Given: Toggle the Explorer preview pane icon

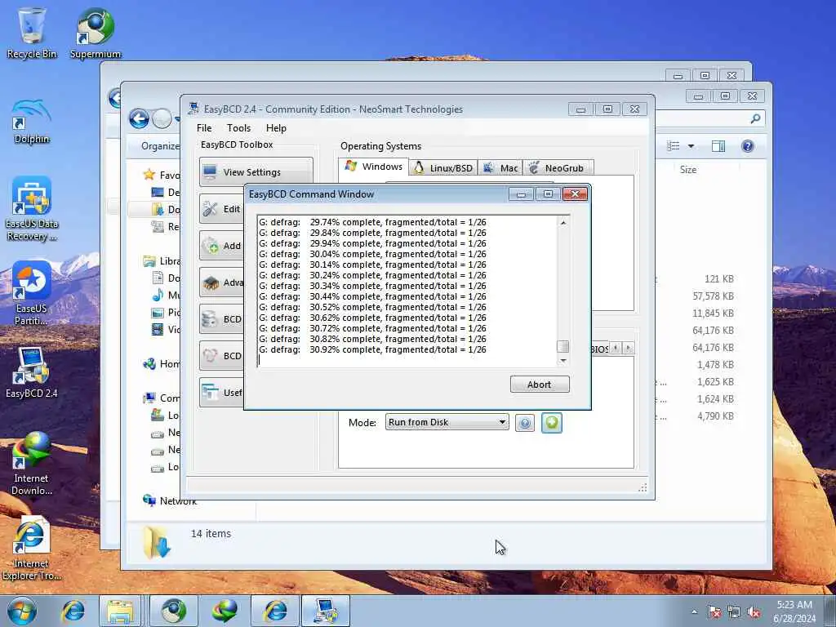Looking at the screenshot, I should [x=718, y=146].
